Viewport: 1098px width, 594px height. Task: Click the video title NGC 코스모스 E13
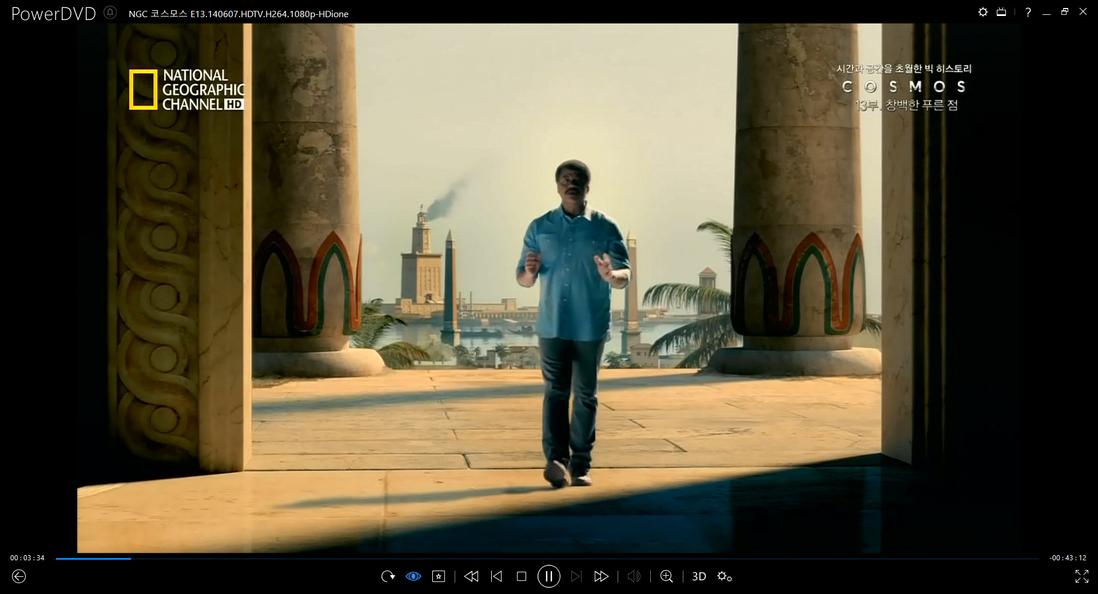click(x=238, y=14)
